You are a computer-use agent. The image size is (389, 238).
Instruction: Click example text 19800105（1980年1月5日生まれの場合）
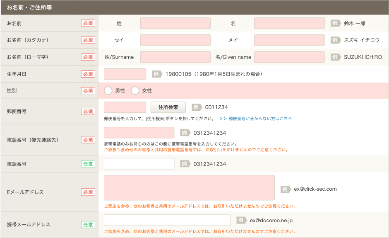214,74
